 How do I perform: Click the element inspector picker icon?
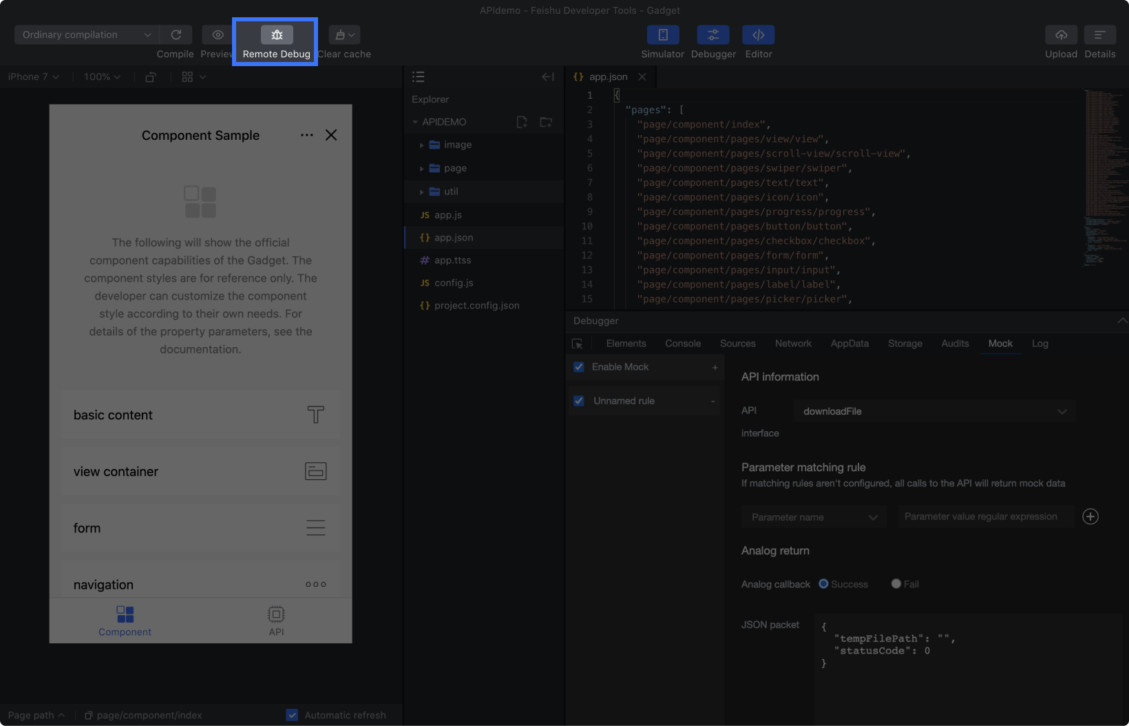pyautogui.click(x=577, y=344)
